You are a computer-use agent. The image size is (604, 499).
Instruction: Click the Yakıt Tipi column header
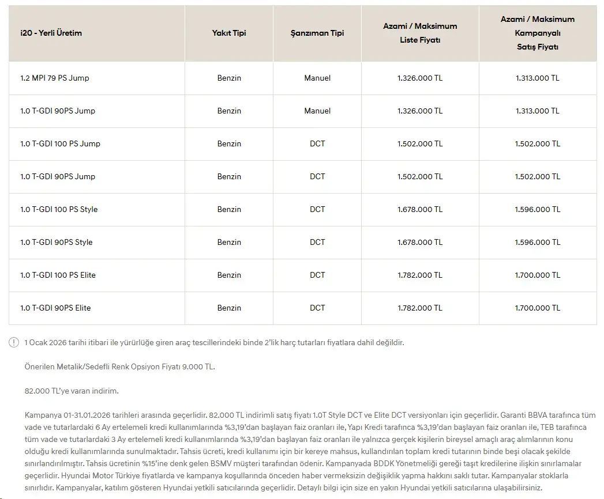[x=229, y=33]
